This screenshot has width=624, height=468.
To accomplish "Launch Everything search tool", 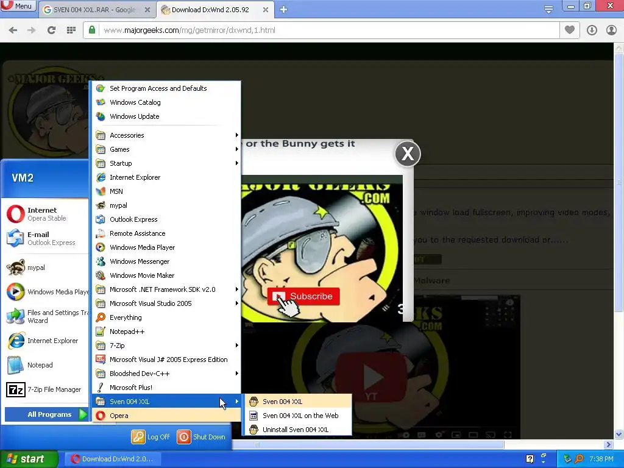I will point(166,317).
